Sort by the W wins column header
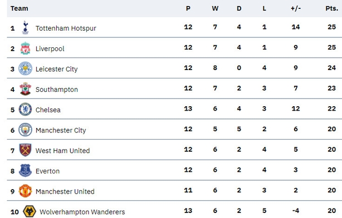 coord(215,8)
